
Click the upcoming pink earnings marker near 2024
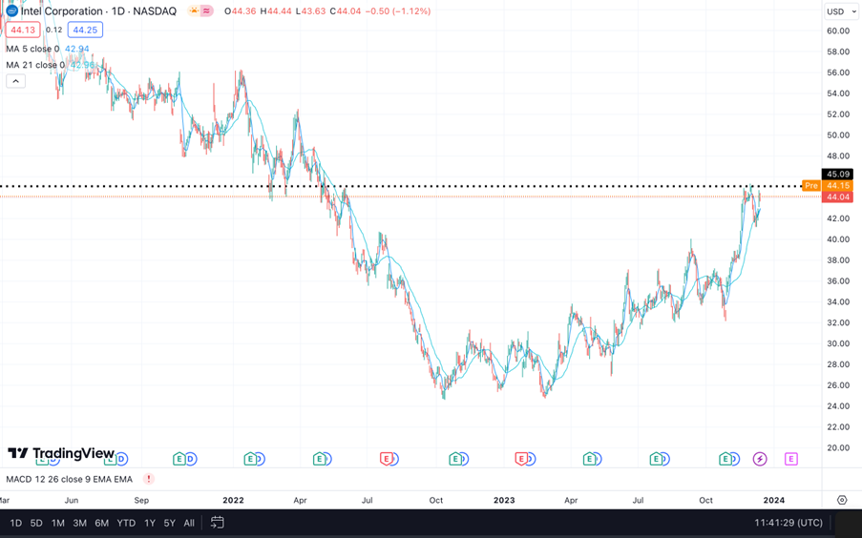791,459
